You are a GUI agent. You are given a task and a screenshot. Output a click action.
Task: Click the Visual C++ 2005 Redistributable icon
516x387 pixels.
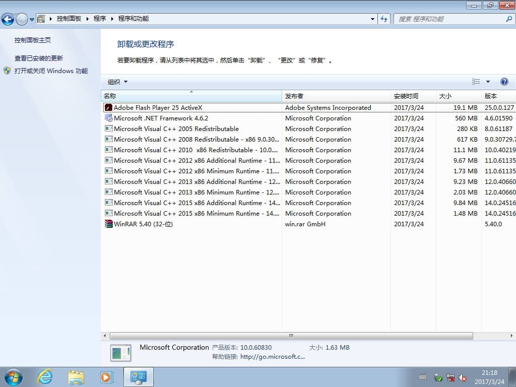pyautogui.click(x=109, y=128)
